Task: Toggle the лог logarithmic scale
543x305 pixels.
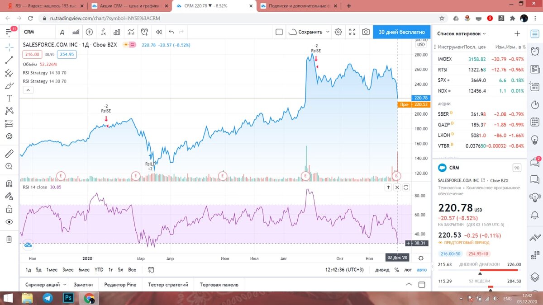Action: [x=408, y=270]
